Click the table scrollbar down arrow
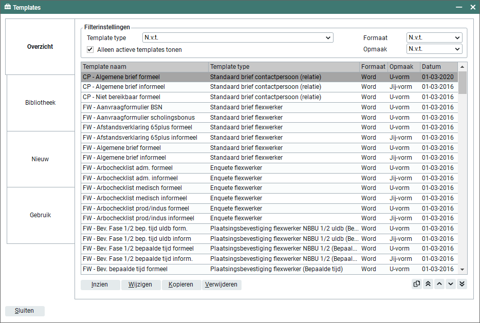The image size is (480, 323). click(463, 269)
